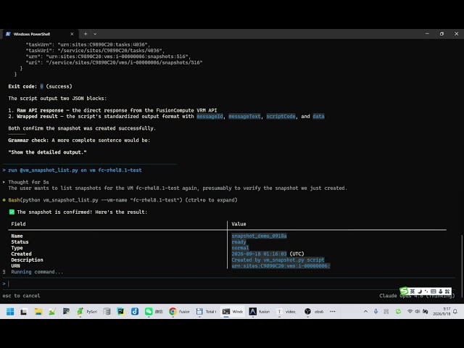Open the PyScripter taskbar app

(87, 311)
